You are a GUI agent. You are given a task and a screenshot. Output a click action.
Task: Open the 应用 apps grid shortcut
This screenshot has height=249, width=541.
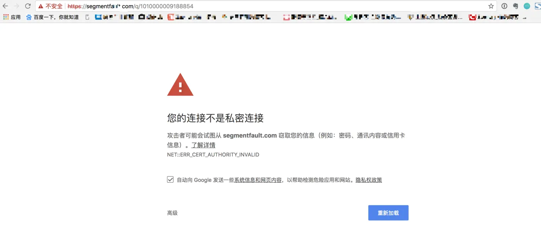[x=12, y=17]
